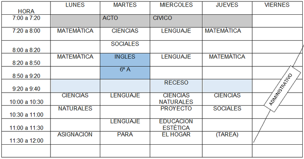Select the 7:00 a 7:20 time cell

[x=26, y=21]
